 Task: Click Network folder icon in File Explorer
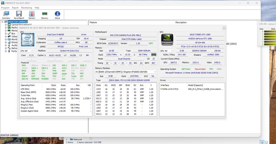tap(71, 139)
